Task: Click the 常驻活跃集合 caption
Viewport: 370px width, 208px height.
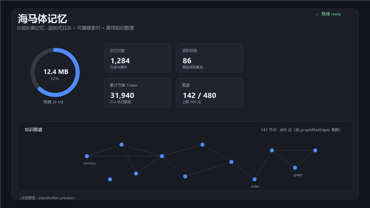Action: point(193,67)
